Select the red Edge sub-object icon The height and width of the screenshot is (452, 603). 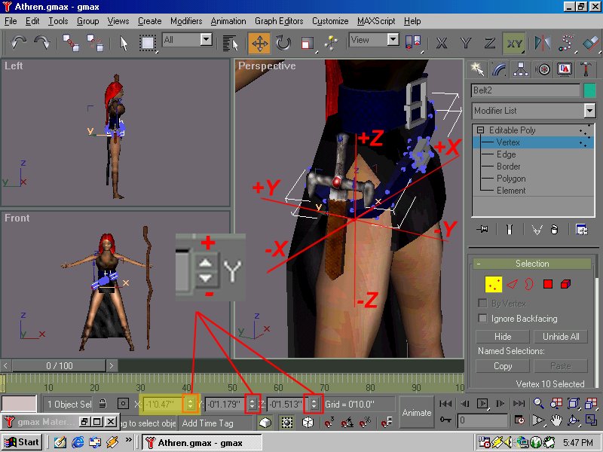click(x=512, y=285)
